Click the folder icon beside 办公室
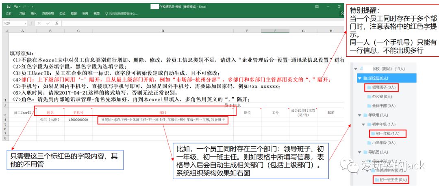The height and width of the screenshot is (186, 439). [369, 96]
